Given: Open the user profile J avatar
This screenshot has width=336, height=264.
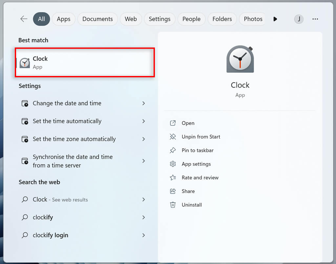Looking at the screenshot, I should [x=299, y=19].
